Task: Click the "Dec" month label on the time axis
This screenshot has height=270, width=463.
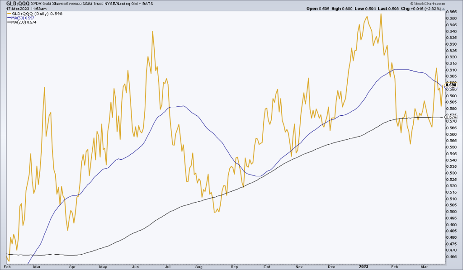Action: [x=331, y=267]
